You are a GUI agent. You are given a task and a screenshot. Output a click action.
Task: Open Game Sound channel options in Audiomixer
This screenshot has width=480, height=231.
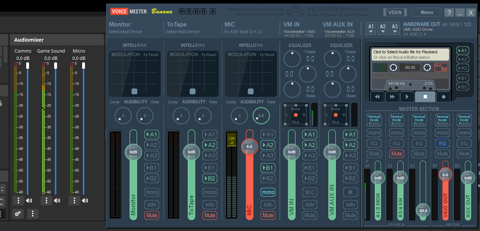47,201
